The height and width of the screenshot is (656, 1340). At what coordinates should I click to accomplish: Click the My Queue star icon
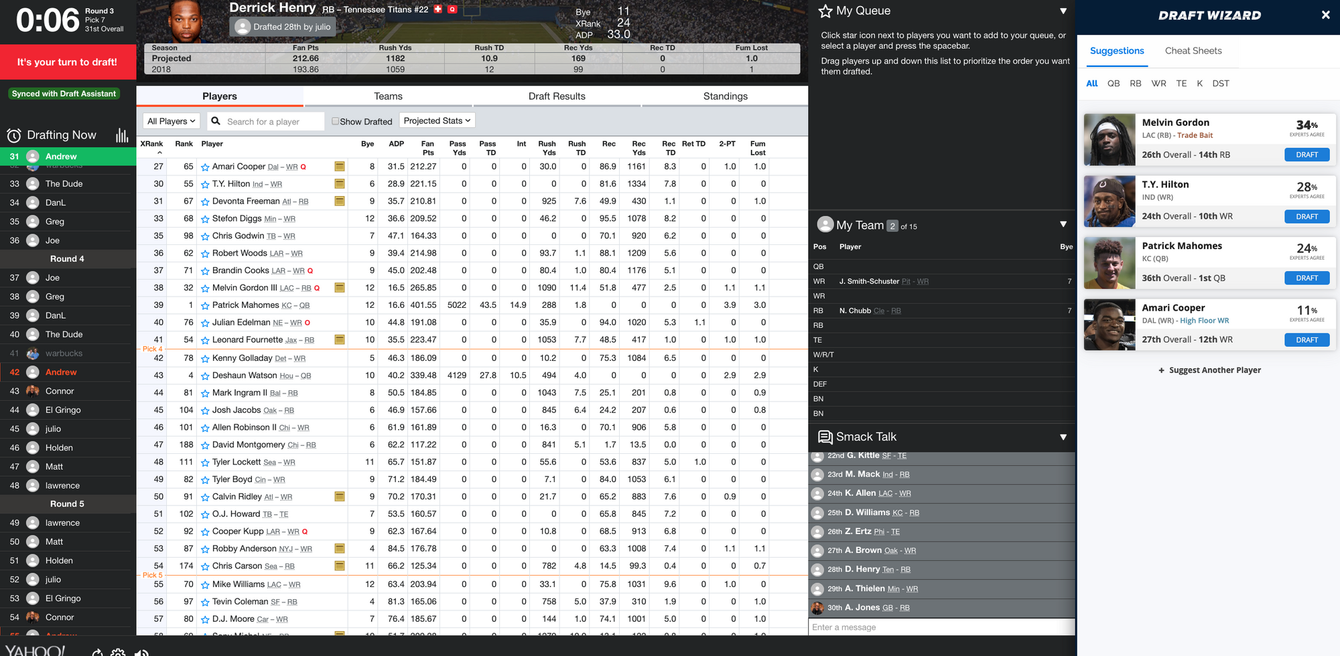coord(825,11)
